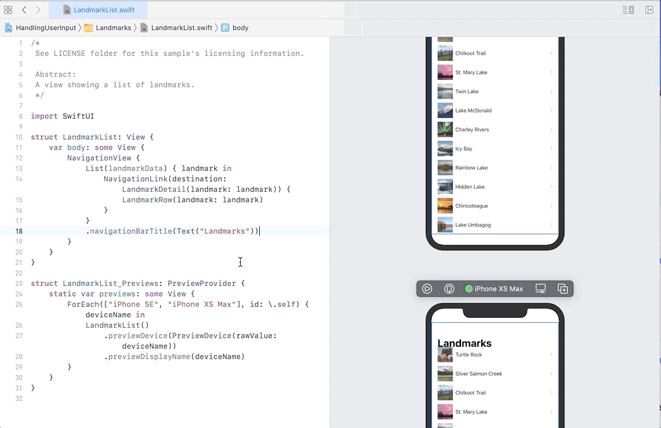Click the Hidden Lake row chevron
The height and width of the screenshot is (428, 661).
pos(551,186)
